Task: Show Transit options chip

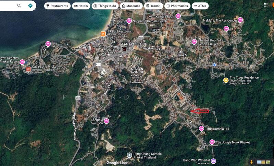Action: tap(153, 6)
